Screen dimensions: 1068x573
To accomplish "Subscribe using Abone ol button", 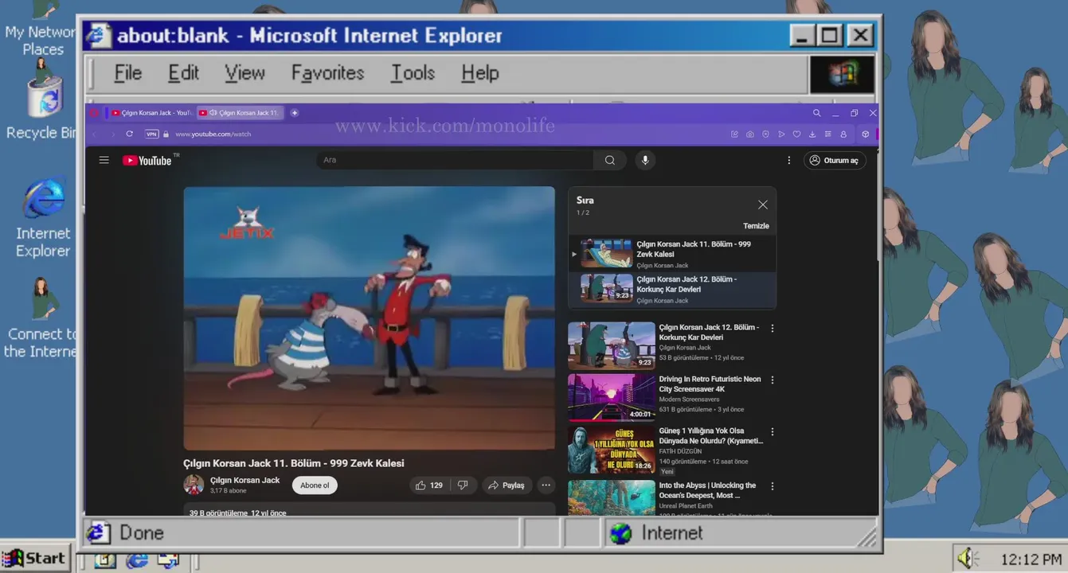I will click(x=315, y=485).
